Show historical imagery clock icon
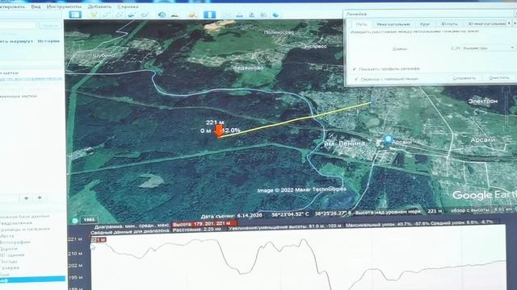The width and height of the screenshot is (517, 290). click(162, 14)
